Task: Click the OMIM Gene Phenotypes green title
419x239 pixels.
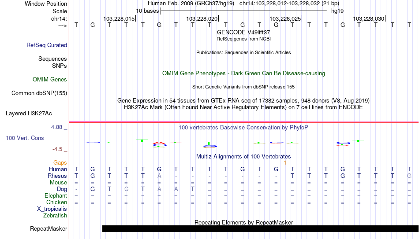Action: click(243, 74)
